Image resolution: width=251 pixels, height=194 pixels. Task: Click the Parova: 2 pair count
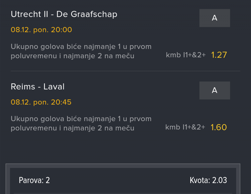(x=34, y=180)
